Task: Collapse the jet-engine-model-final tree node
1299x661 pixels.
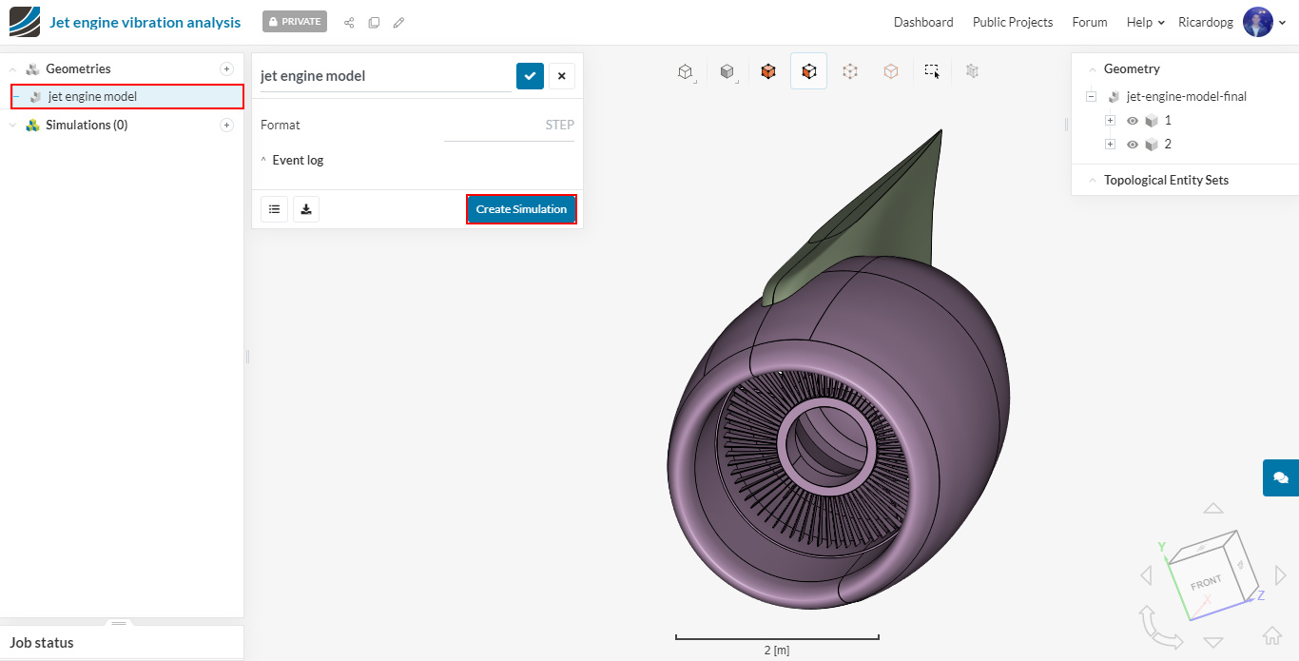Action: (x=1091, y=96)
